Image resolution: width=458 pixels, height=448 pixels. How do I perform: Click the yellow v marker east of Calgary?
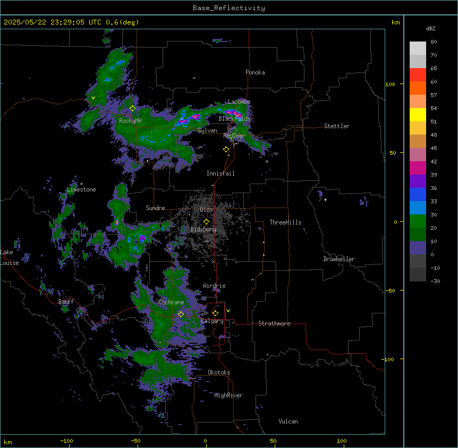tap(228, 311)
